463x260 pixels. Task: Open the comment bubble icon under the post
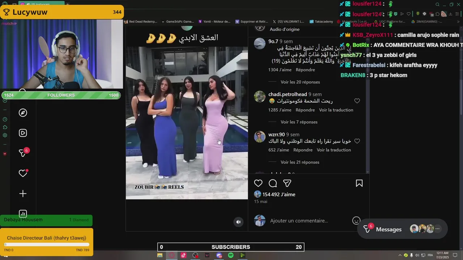pos(273,183)
